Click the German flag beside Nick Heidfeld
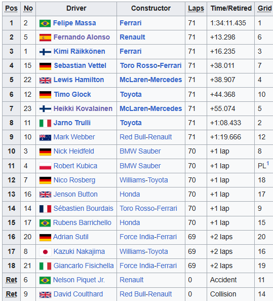 coord(45,152)
